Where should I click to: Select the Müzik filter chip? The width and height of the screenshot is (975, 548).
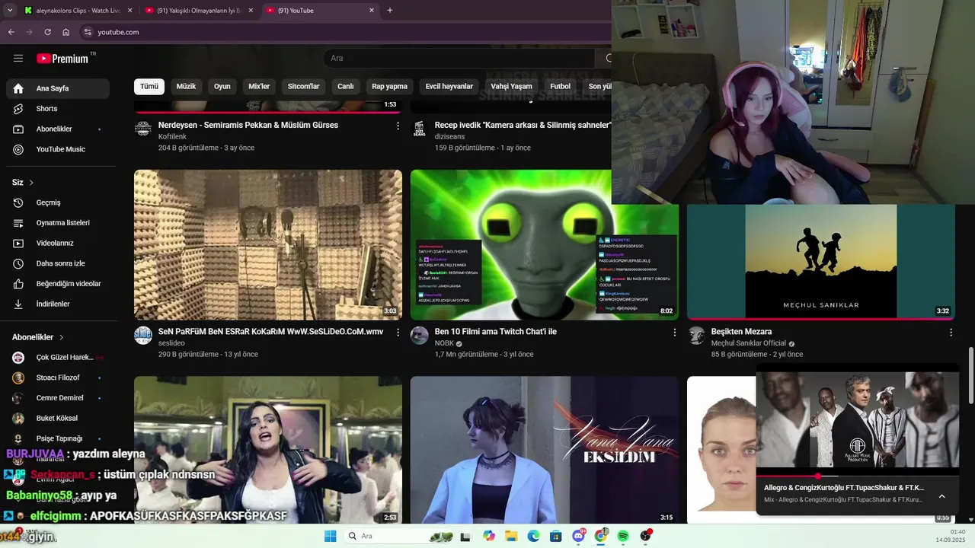click(186, 86)
